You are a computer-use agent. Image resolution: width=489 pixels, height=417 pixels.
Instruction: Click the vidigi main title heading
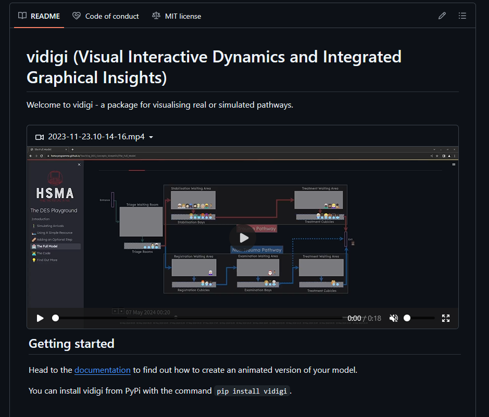click(214, 67)
